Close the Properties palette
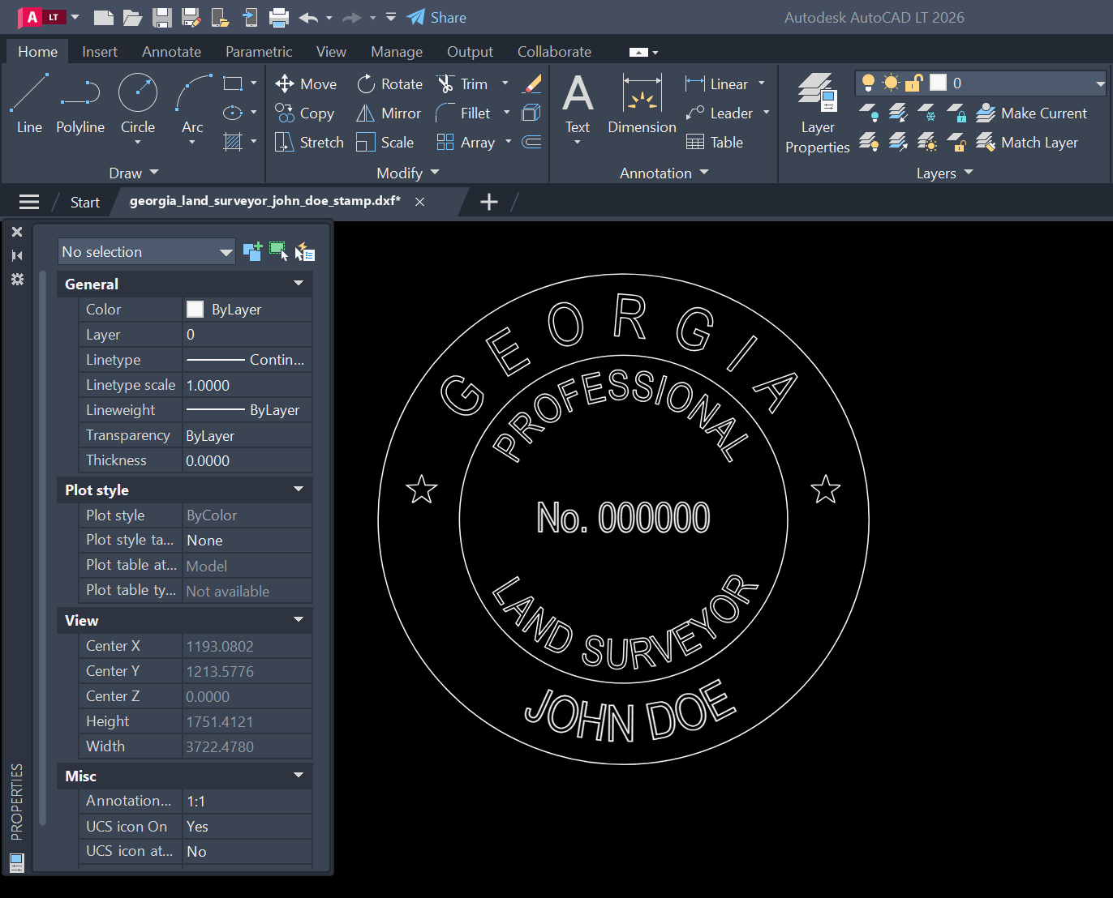This screenshot has height=898, width=1113. tap(17, 232)
